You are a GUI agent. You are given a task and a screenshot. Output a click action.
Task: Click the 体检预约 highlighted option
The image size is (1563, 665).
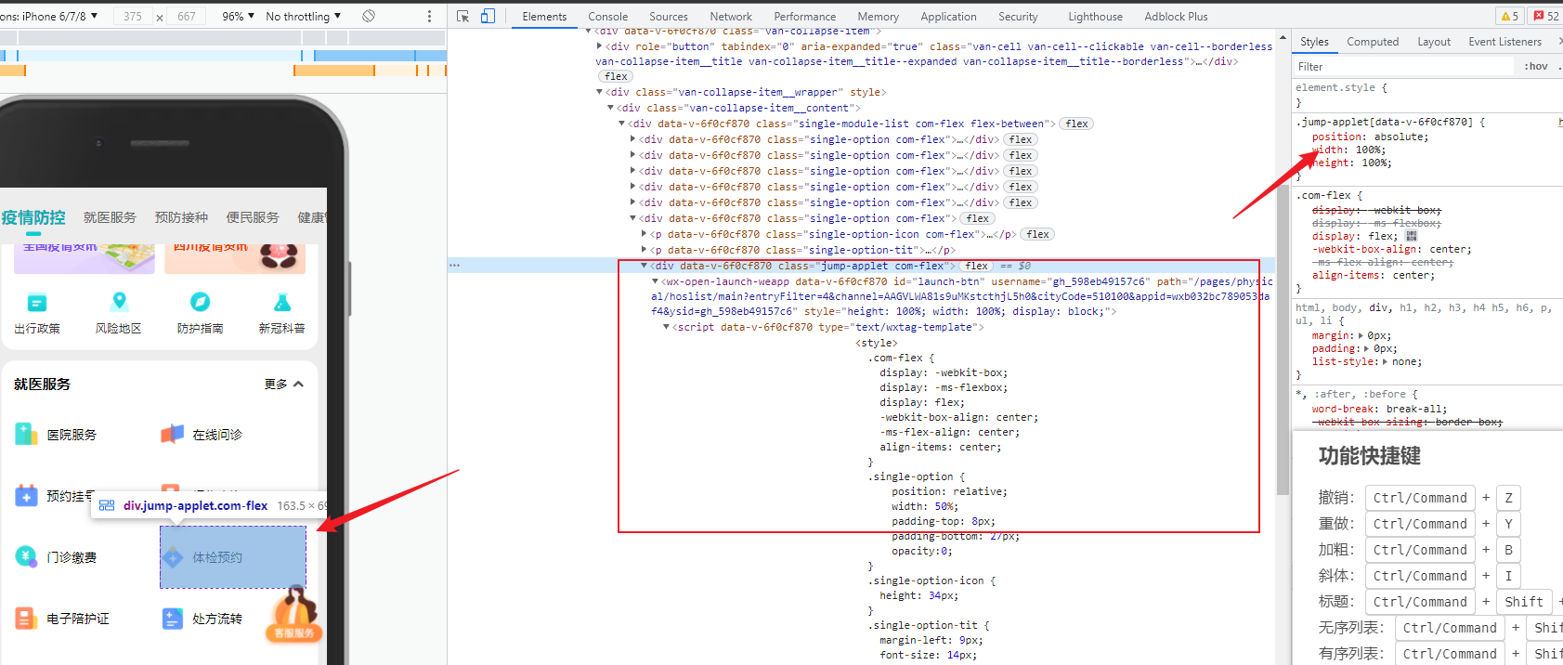point(233,557)
